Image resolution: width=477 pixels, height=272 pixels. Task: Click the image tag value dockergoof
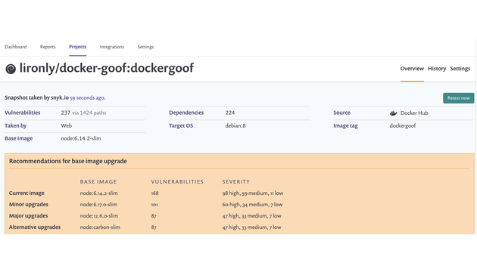403,125
